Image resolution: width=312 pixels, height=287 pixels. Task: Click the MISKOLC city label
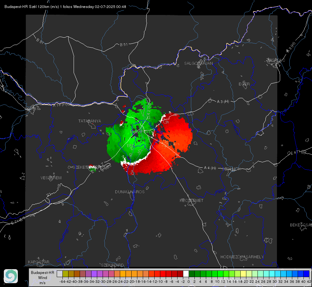pos(276,60)
